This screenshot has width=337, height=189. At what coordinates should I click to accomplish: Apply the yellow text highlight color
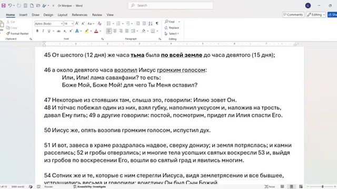86,31
